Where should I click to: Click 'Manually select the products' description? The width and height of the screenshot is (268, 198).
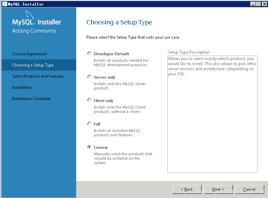coord(123,158)
